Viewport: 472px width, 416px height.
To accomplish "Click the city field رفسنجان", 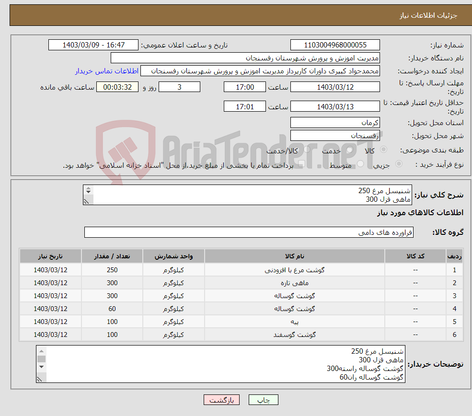I will click(335, 136).
